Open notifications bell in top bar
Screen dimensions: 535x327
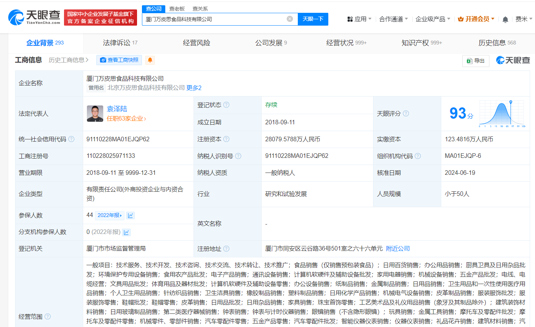pos(505,19)
